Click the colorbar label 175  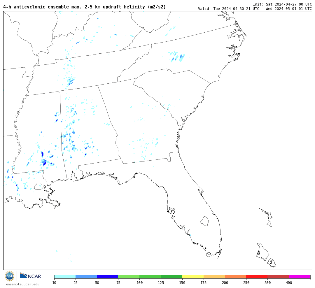coord(204,283)
